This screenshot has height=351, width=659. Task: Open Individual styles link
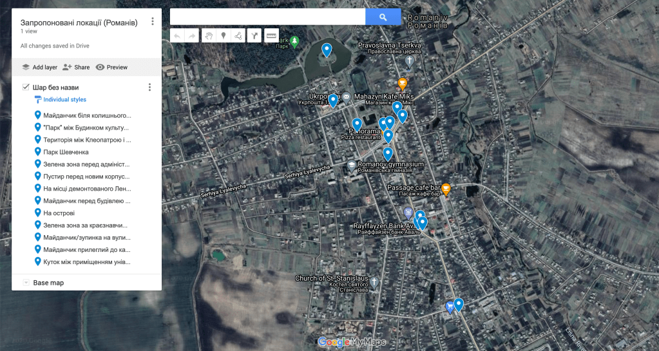[x=64, y=100]
